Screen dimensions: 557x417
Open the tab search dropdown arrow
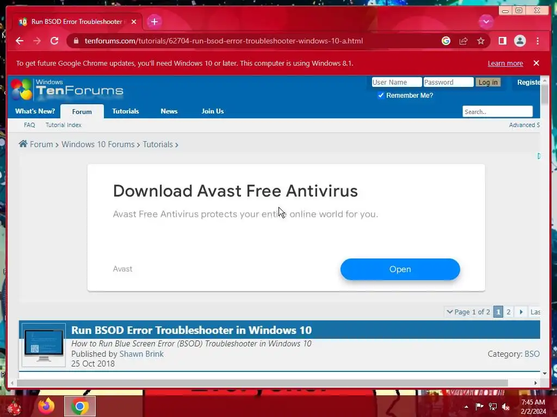[486, 22]
